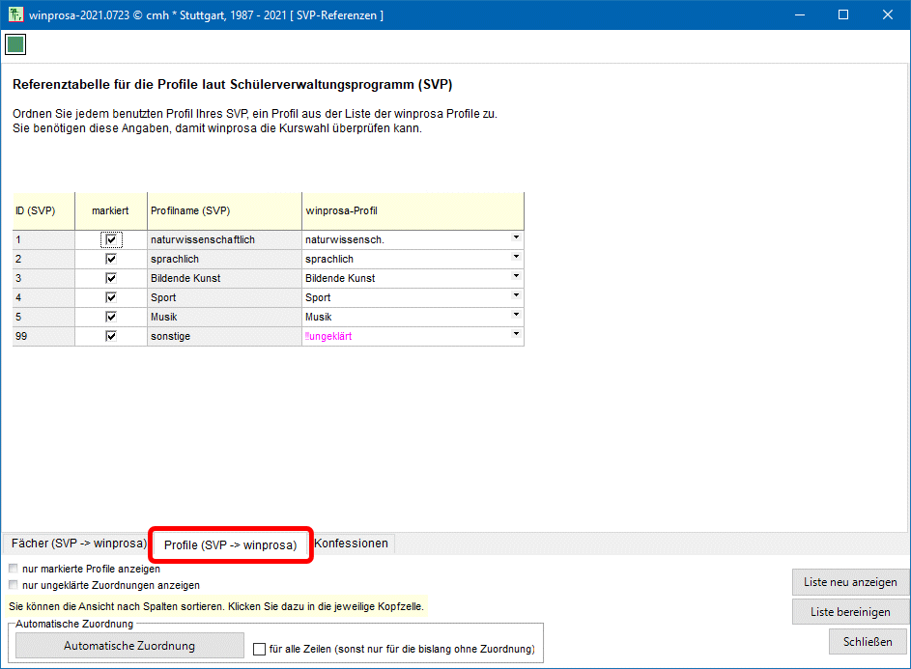The image size is (911, 669).
Task: Tick the 'für alle Zeilen' checkbox
Action: [x=259, y=650]
